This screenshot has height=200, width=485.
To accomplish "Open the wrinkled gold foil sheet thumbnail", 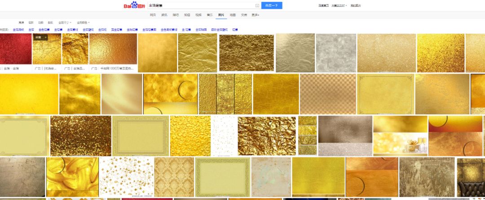I will [x=198, y=53].
